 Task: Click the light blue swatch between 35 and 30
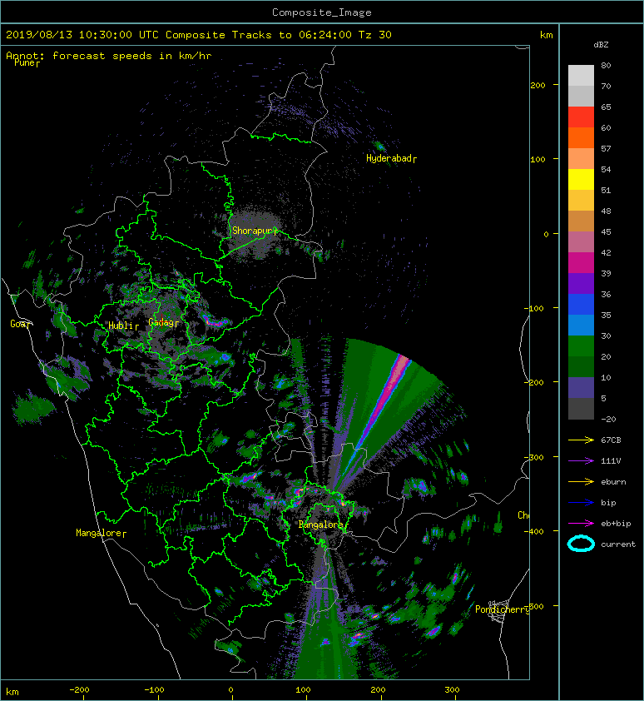click(581, 326)
